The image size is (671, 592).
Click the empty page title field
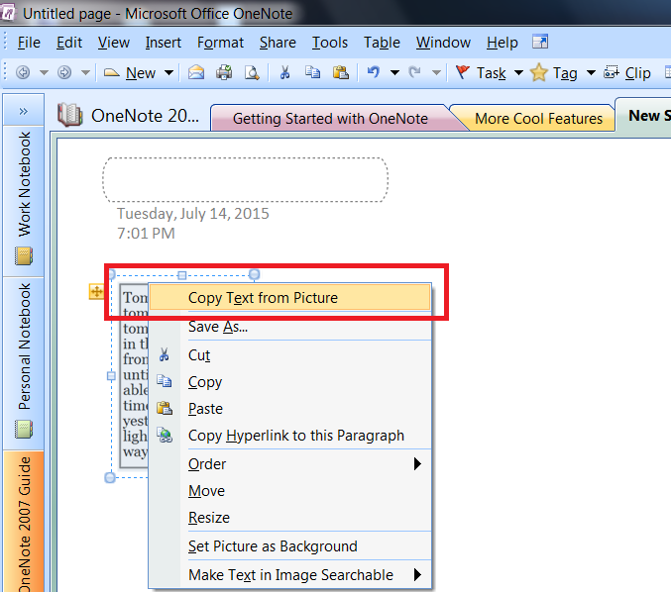[245, 179]
